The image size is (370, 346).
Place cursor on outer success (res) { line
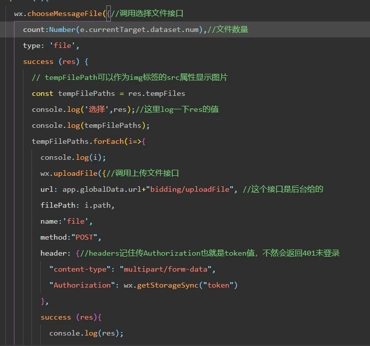(55, 61)
